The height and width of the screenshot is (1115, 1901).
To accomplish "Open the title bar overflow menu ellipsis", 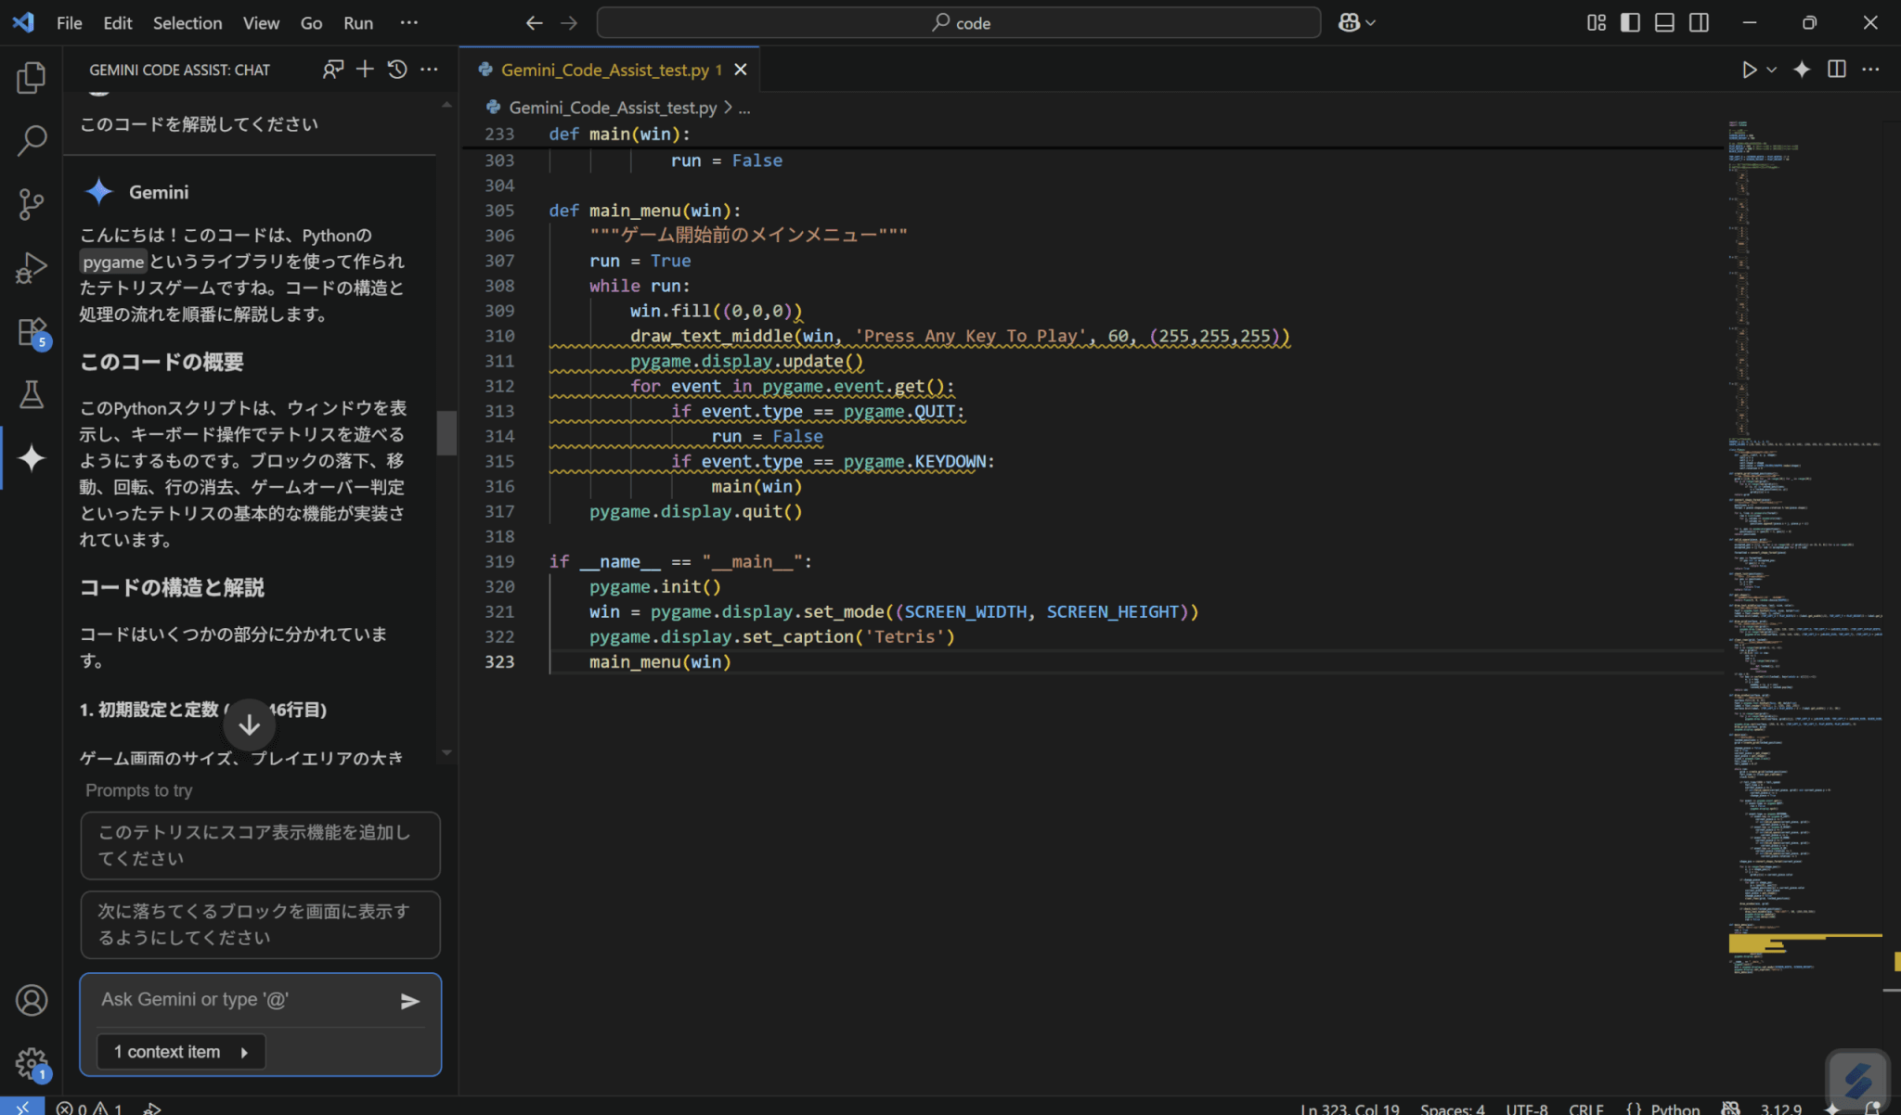I will pyautogui.click(x=408, y=22).
